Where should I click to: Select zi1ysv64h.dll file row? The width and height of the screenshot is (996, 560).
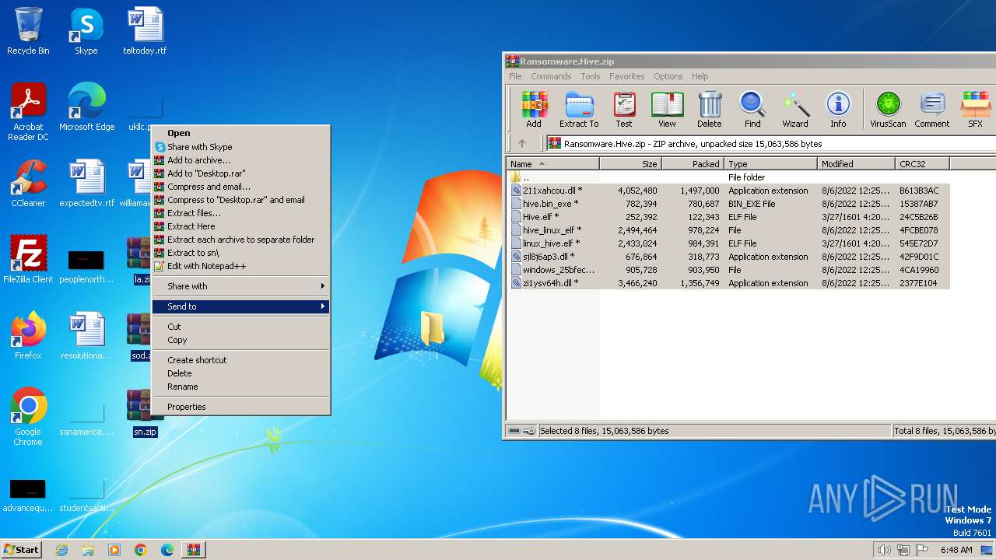(729, 282)
